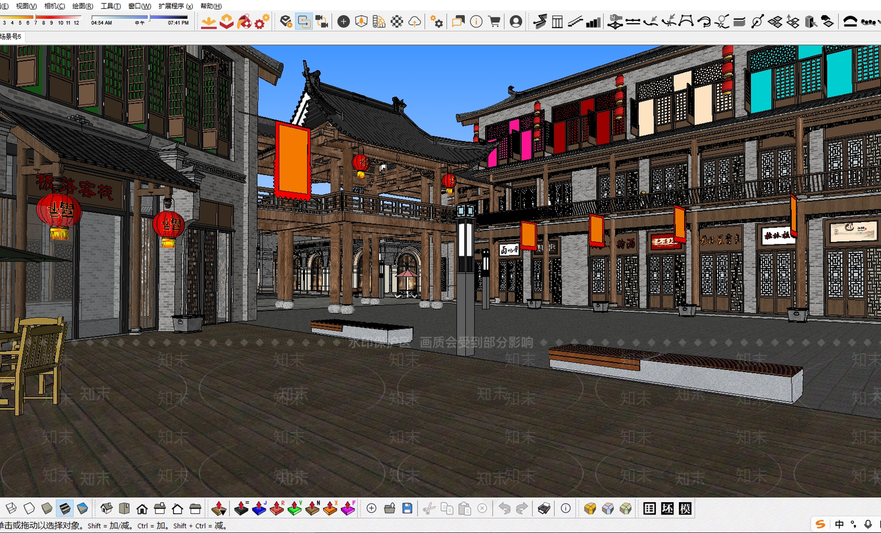Switch to Hidden Line face style
The image size is (881, 533).
(x=29, y=508)
